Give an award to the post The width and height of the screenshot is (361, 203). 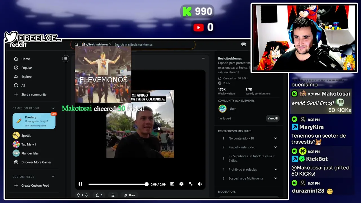tap(113, 195)
